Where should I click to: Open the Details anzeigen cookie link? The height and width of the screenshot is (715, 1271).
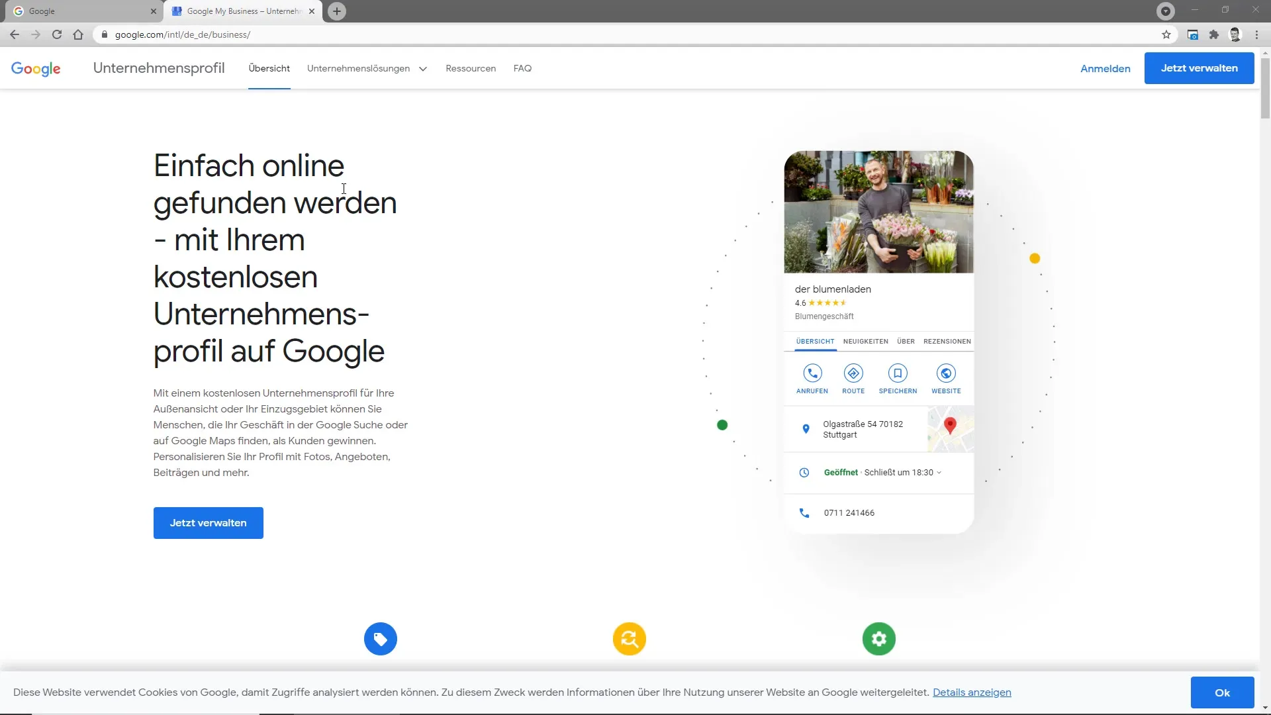click(972, 692)
